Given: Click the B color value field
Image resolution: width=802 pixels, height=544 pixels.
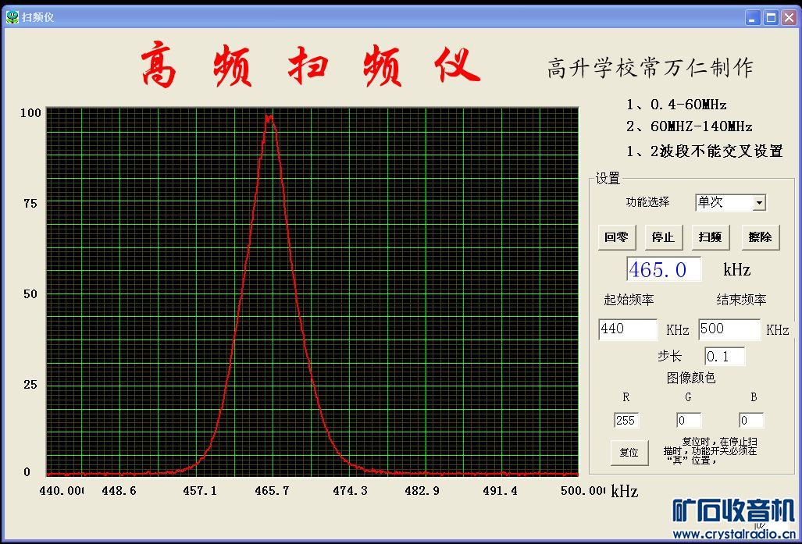Looking at the screenshot, I should coord(751,420).
